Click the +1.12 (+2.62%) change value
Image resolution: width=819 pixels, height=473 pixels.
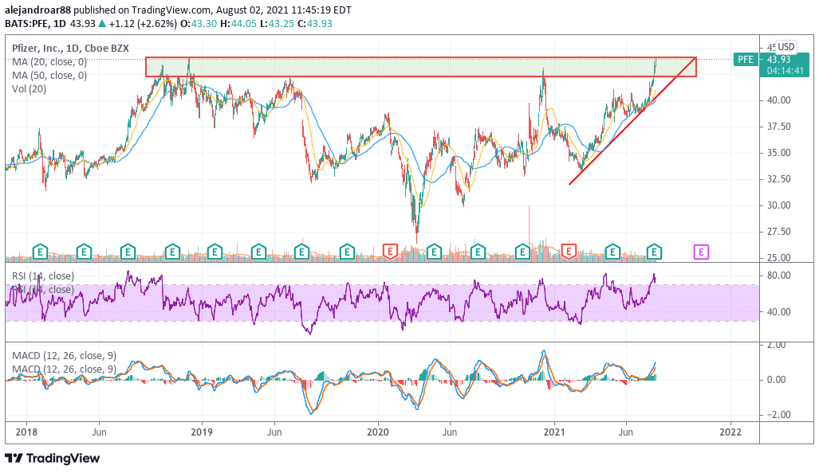pyautogui.click(x=143, y=23)
